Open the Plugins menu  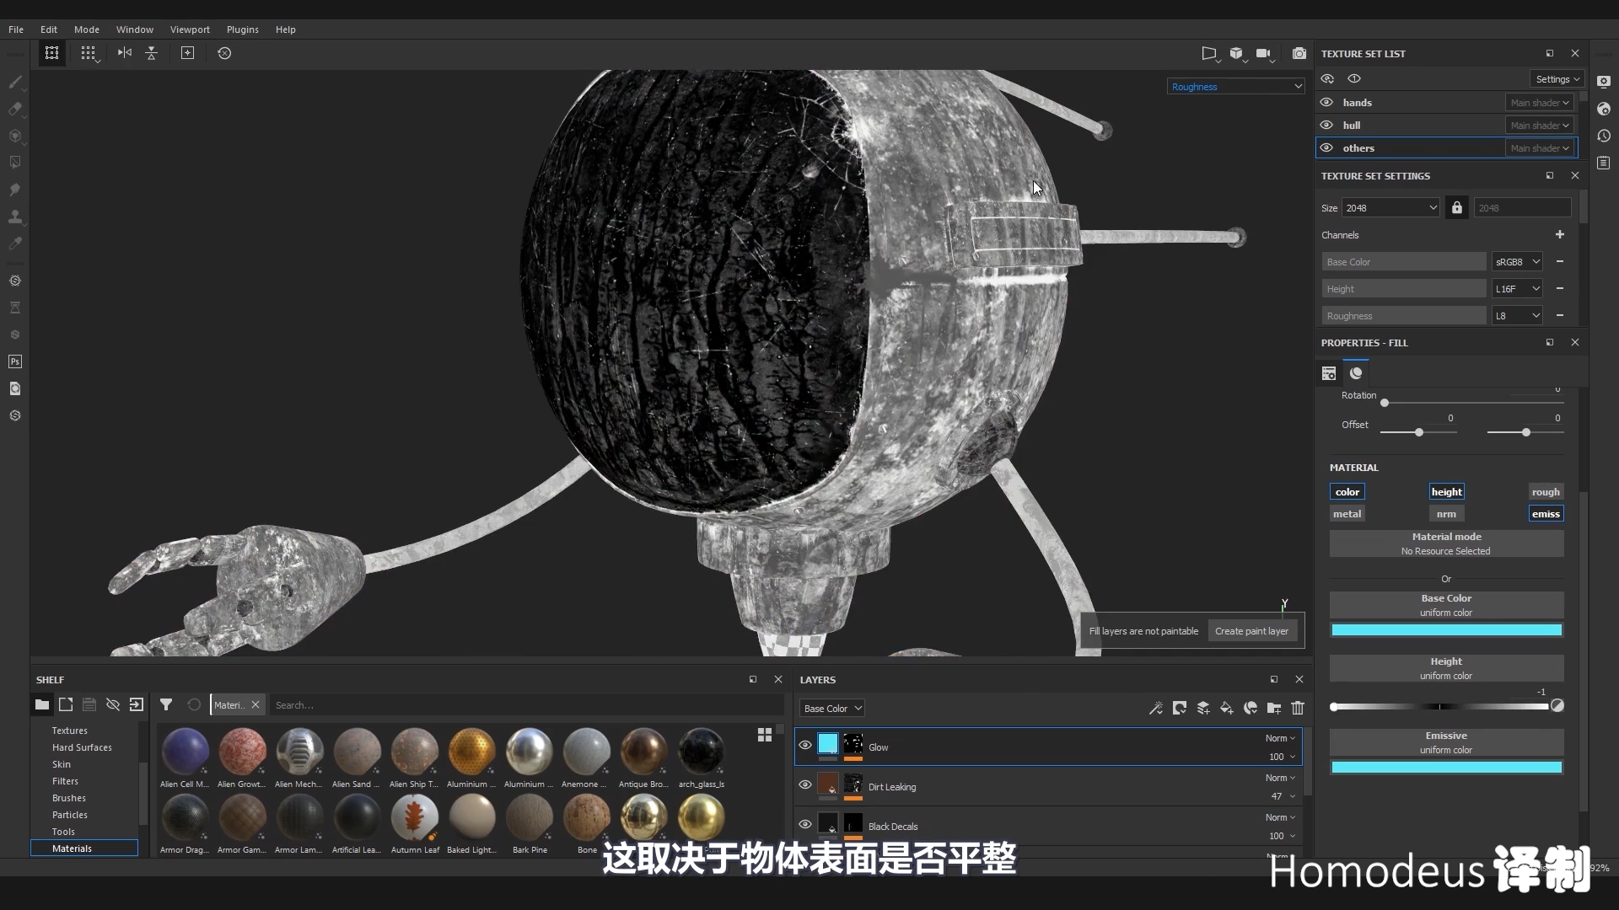243,29
